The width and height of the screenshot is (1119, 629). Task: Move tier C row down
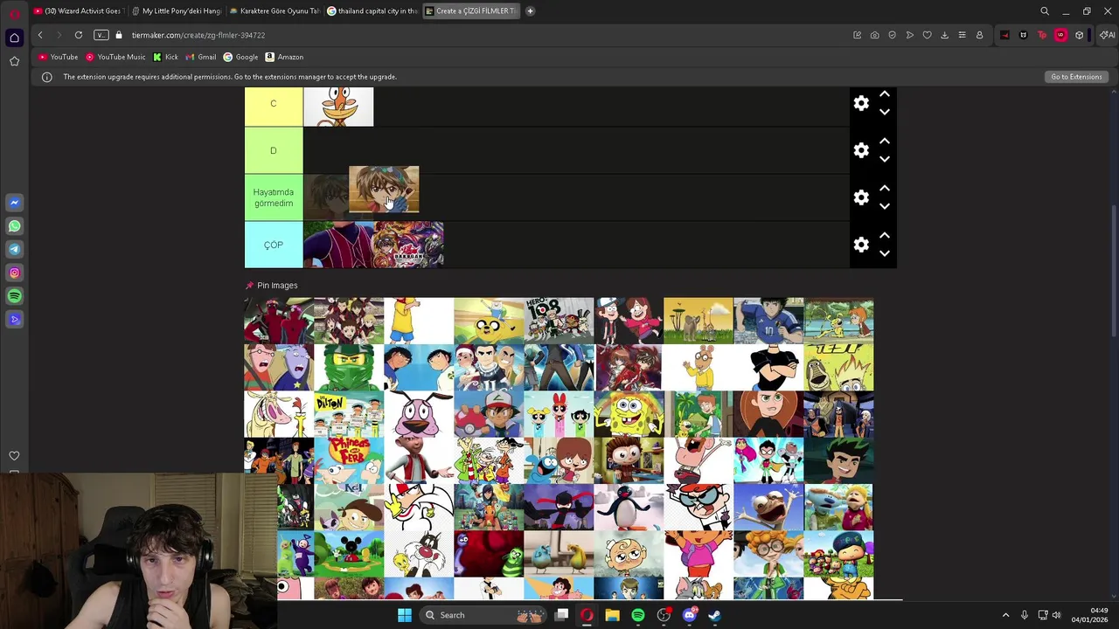[x=885, y=112]
